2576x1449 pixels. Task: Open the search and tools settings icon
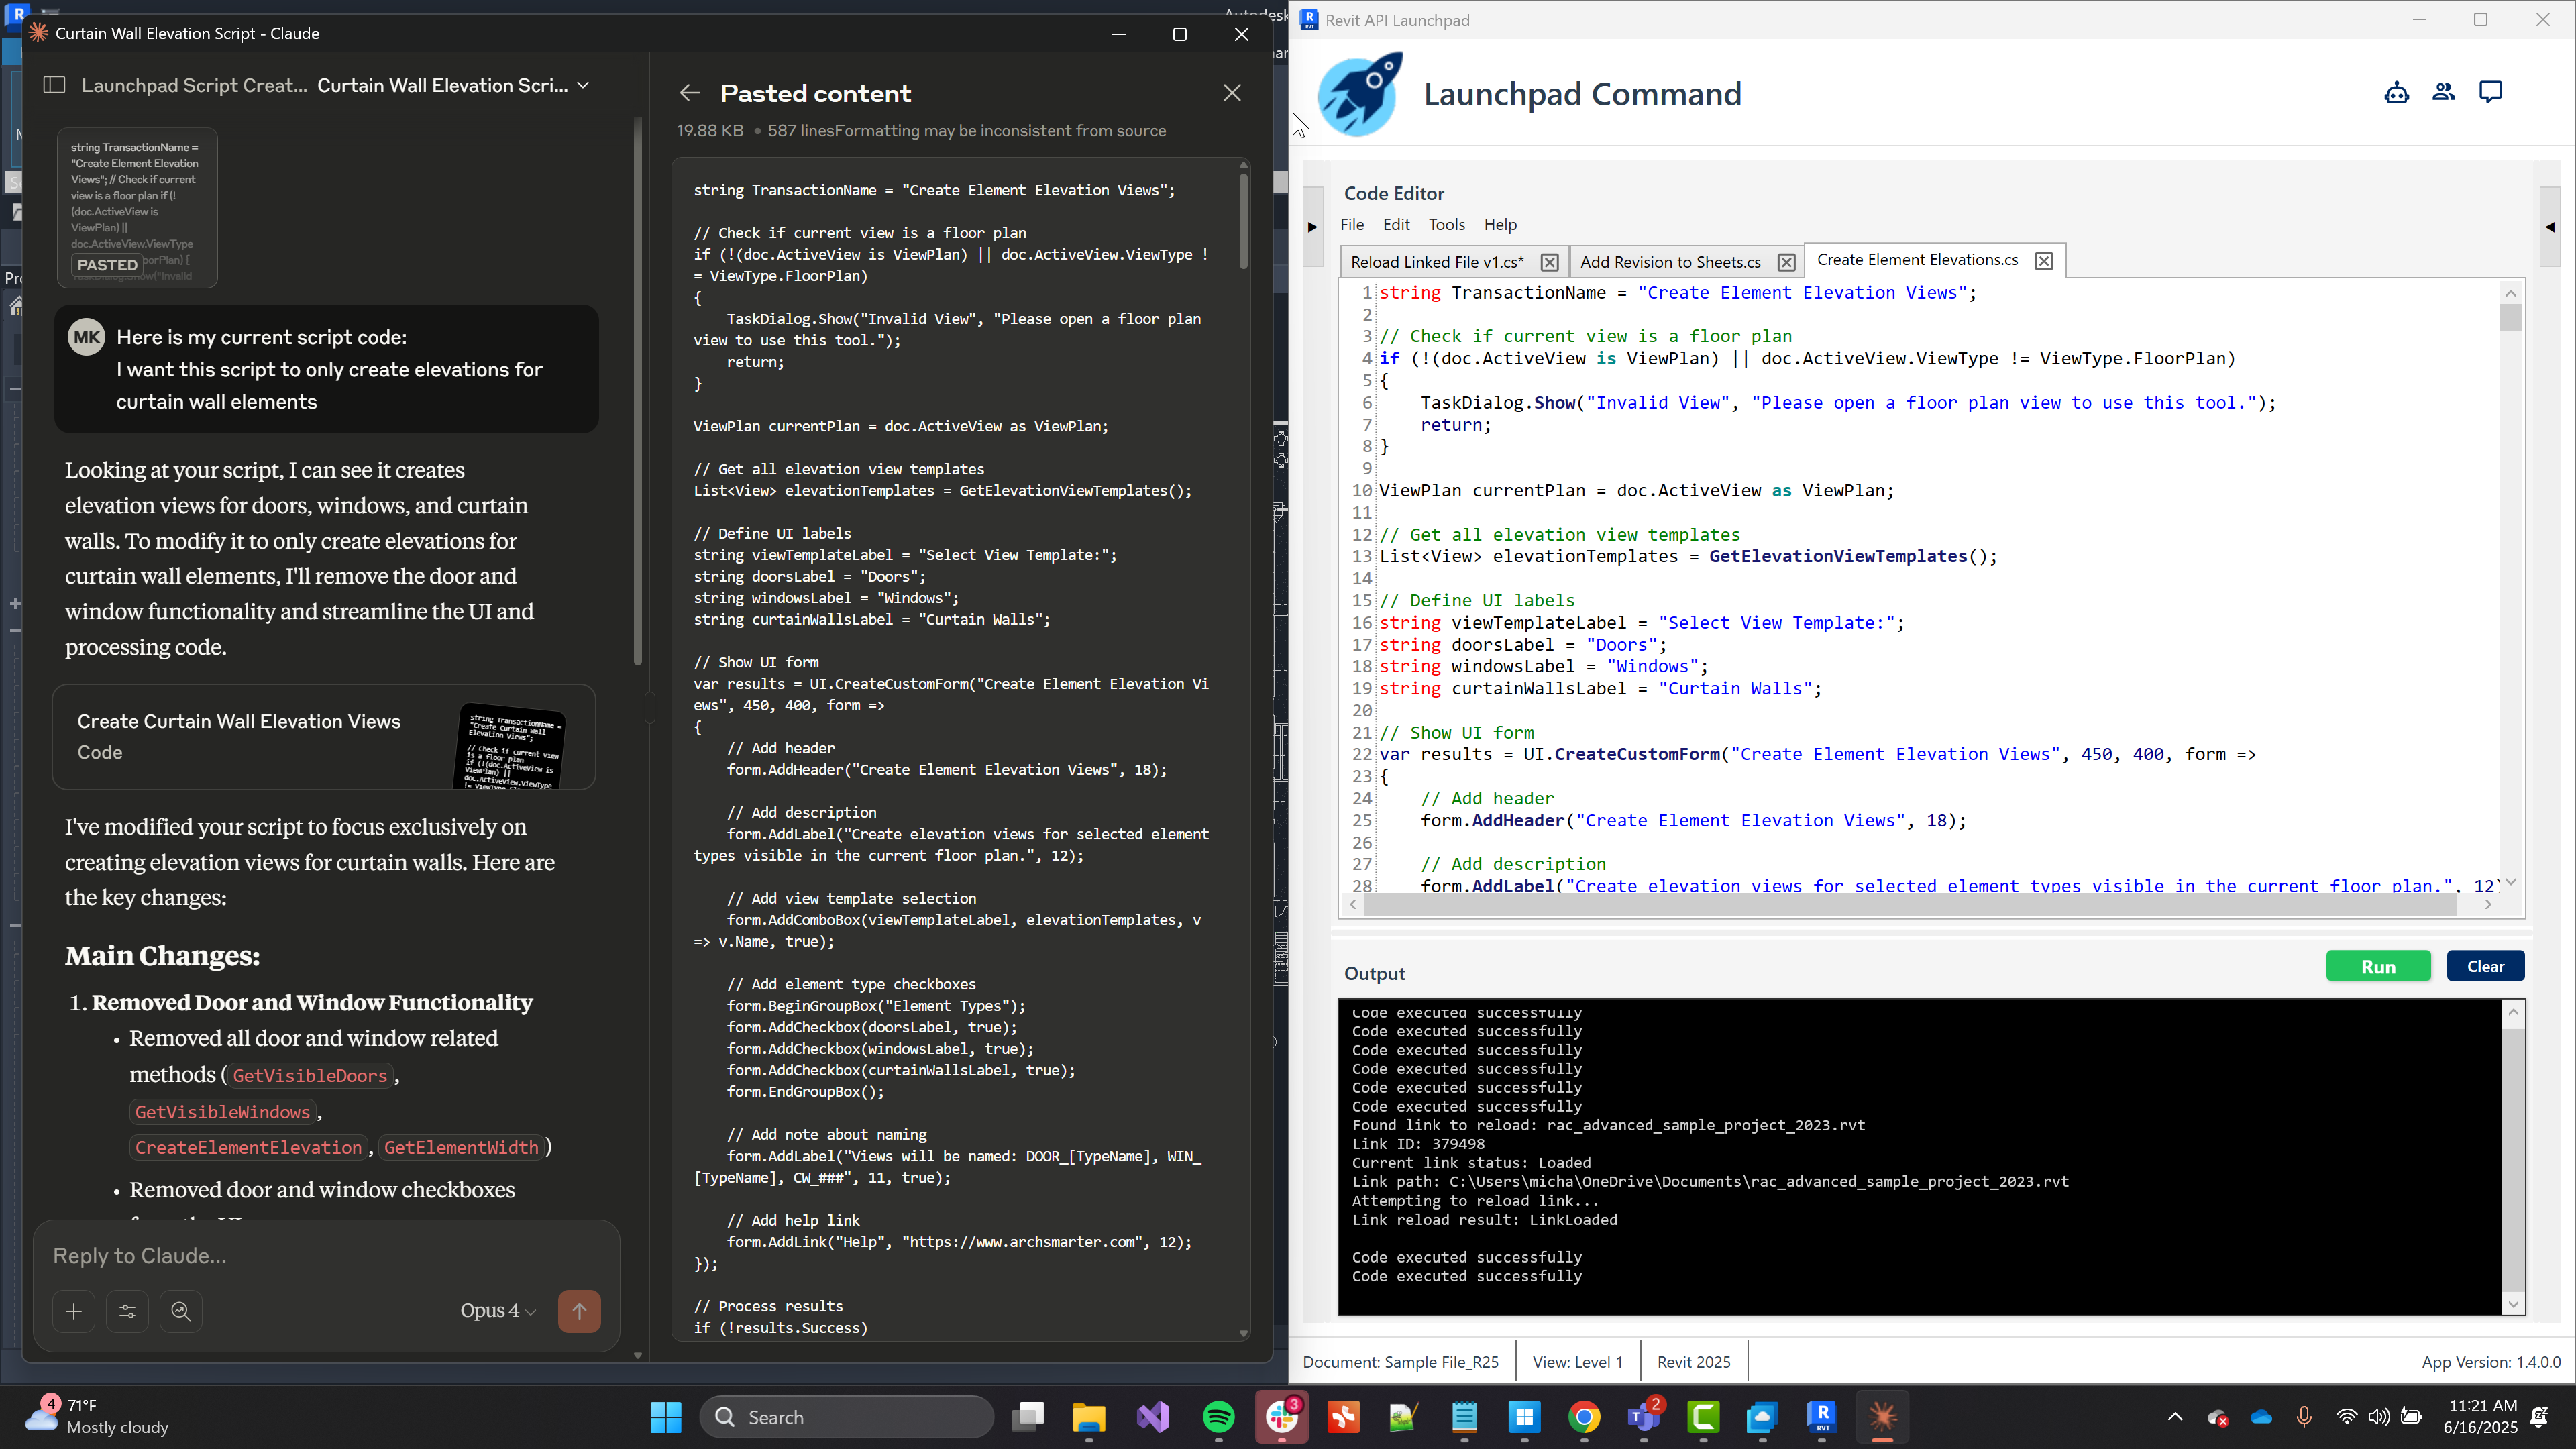(x=127, y=1311)
